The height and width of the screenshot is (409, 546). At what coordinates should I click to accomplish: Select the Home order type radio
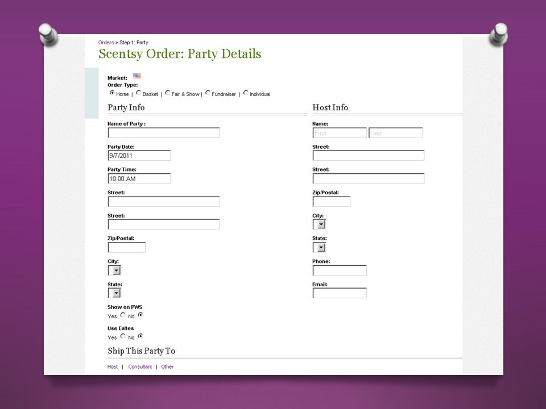[112, 93]
